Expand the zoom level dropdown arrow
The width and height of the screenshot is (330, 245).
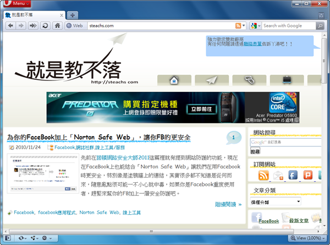324,238
